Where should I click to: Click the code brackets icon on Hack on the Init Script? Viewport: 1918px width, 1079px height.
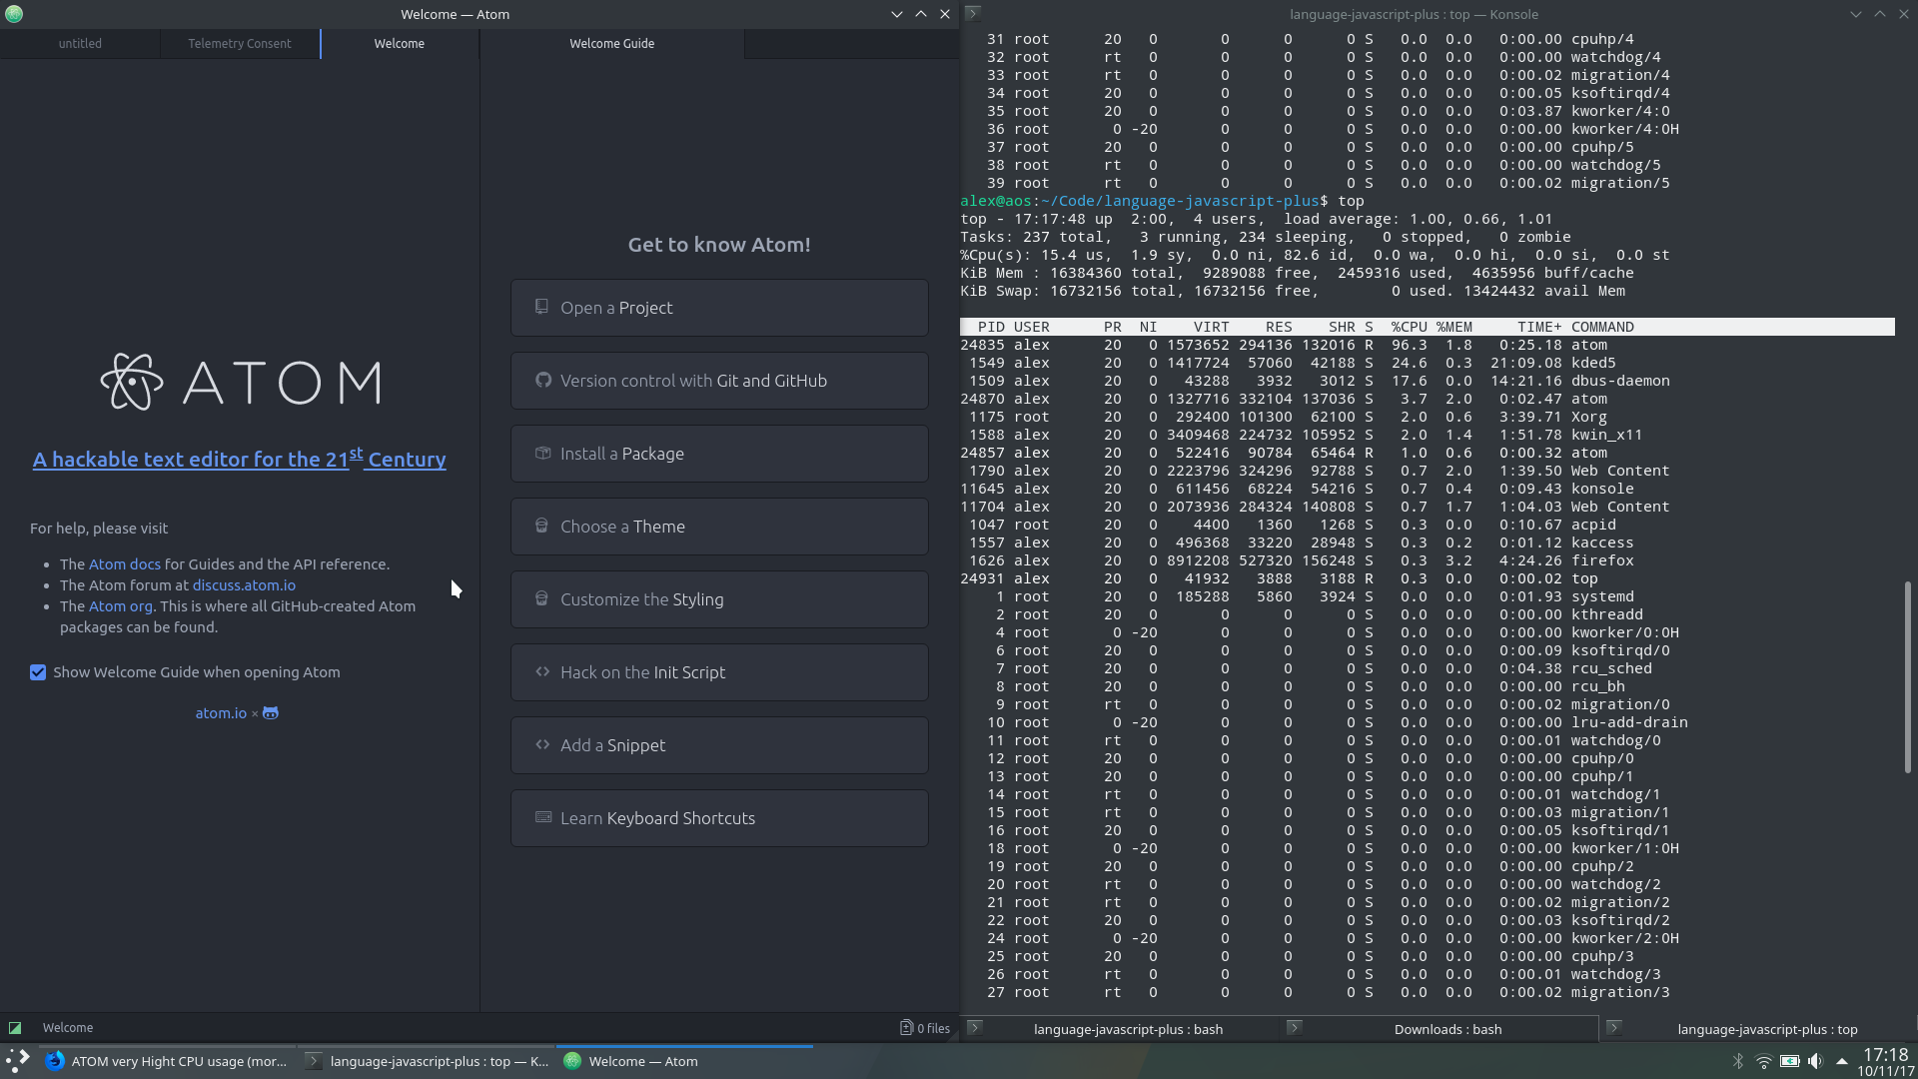tap(542, 671)
